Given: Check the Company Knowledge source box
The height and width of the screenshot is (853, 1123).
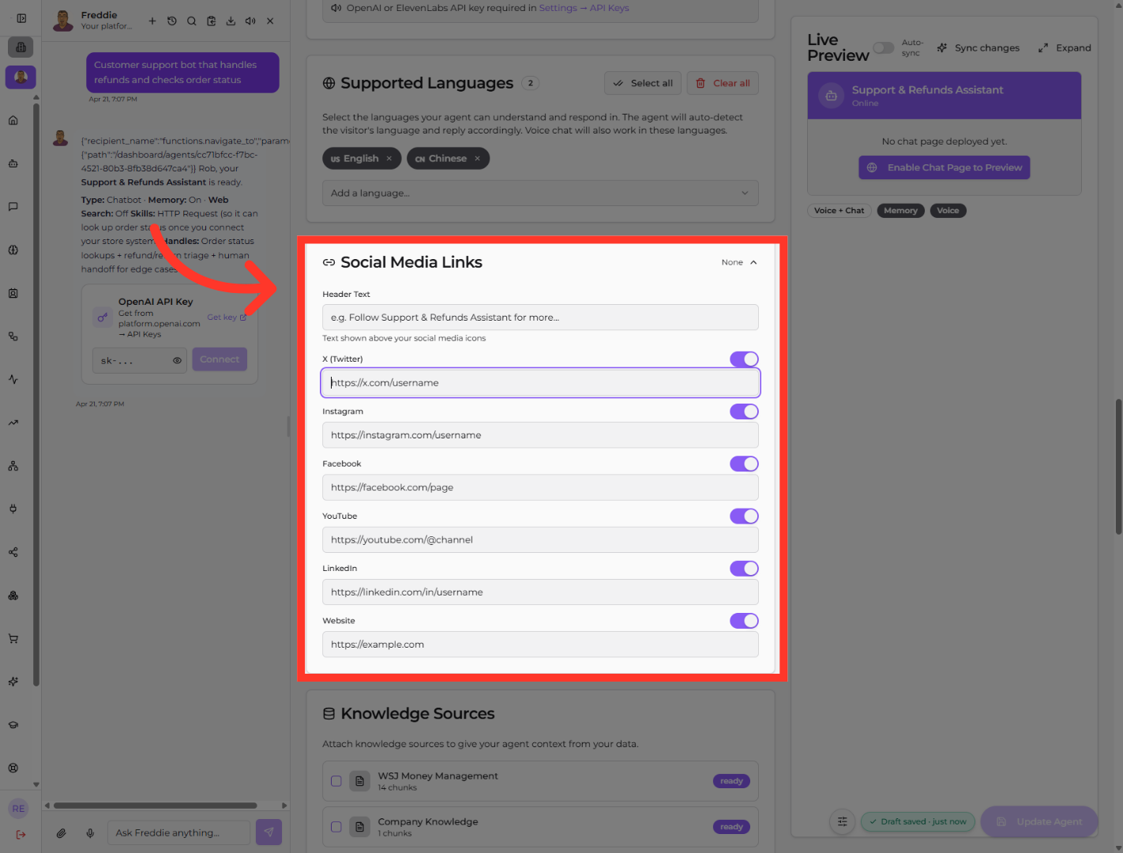Looking at the screenshot, I should coord(336,827).
